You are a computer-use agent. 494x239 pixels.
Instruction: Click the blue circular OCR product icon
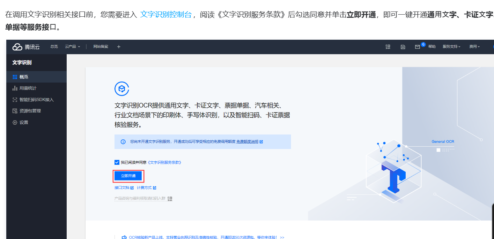[x=122, y=89]
